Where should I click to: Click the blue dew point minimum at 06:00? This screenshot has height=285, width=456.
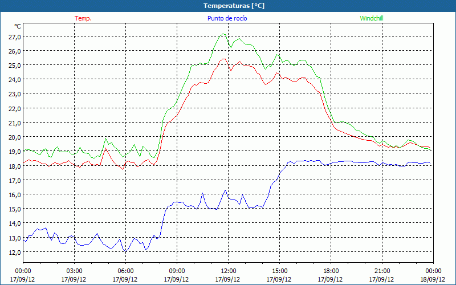(x=125, y=251)
